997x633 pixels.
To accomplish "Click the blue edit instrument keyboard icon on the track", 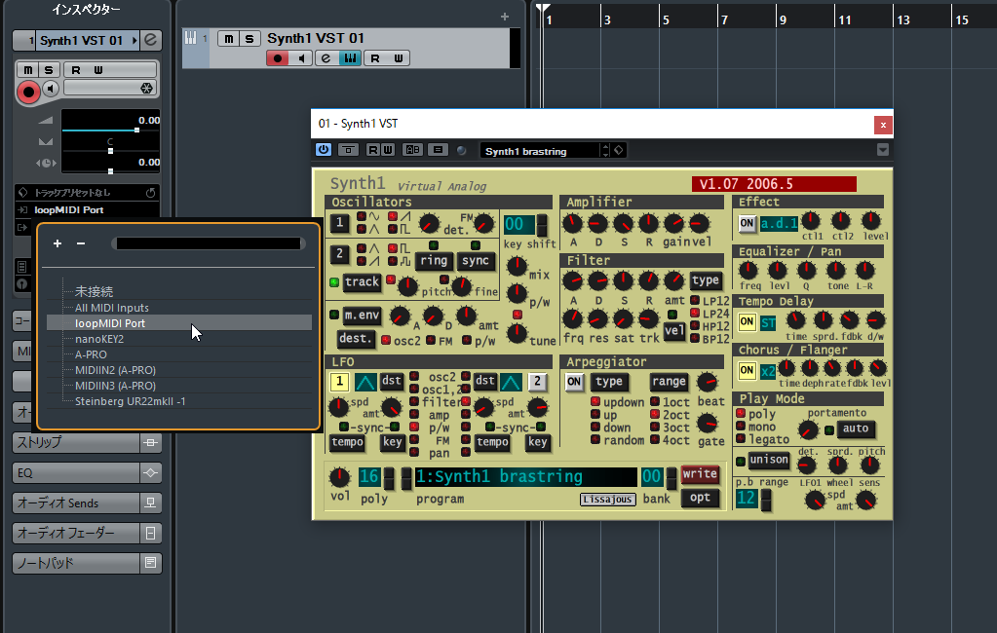I will [350, 58].
